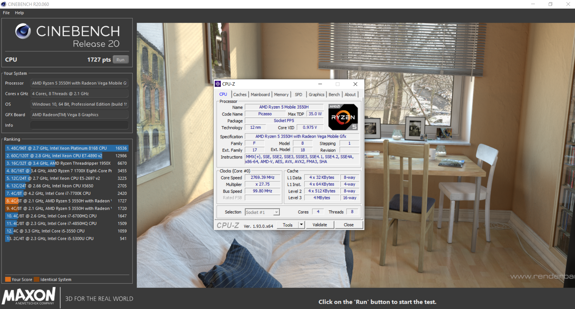Image resolution: width=575 pixels, height=309 pixels.
Task: Open the Help menu in Cinebench
Action: (19, 13)
